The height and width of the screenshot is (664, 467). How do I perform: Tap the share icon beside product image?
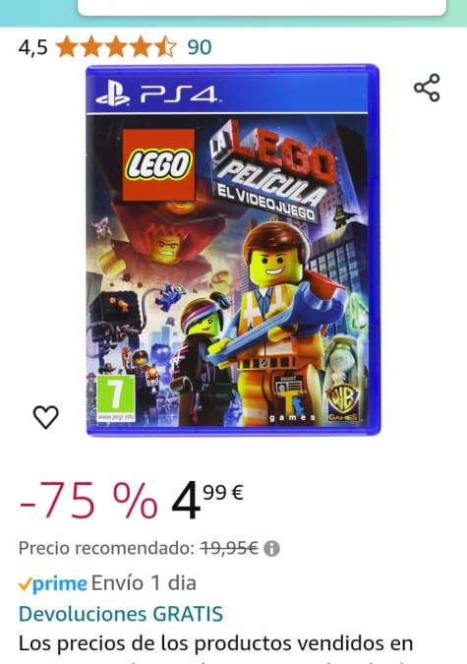tap(427, 88)
